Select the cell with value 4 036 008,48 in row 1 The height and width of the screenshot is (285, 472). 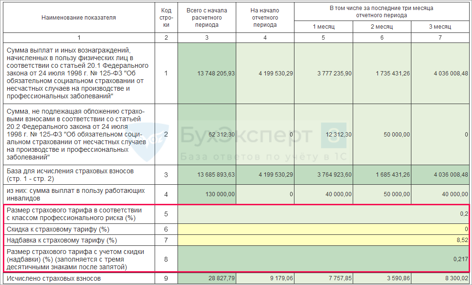tap(441, 74)
